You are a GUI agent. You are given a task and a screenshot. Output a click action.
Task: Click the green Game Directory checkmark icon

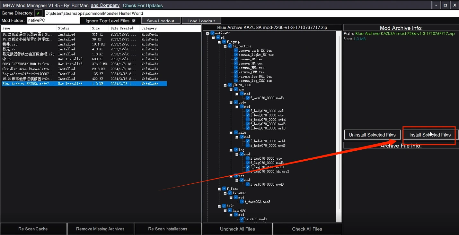(x=38, y=13)
